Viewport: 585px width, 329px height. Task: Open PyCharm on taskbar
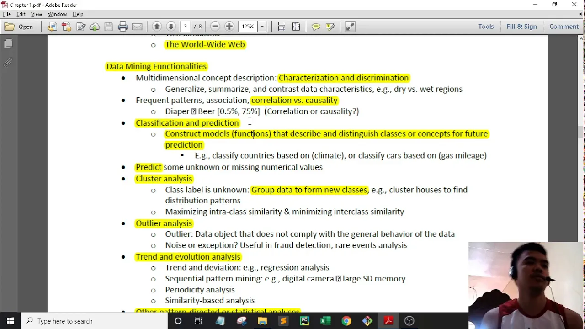(304, 321)
